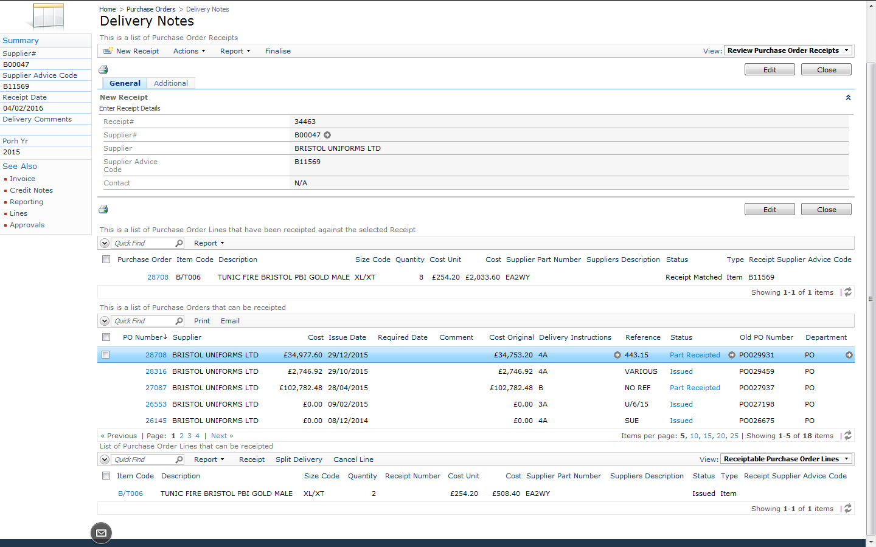Open Reporting in See Also sidebar
The image size is (876, 547).
pyautogui.click(x=26, y=202)
